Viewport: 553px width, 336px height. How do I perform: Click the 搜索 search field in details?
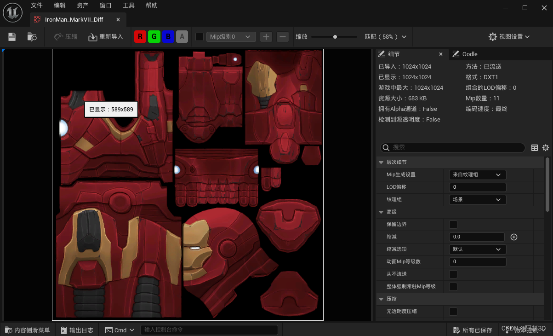click(452, 148)
